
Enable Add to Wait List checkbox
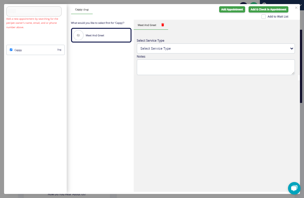(x=264, y=17)
